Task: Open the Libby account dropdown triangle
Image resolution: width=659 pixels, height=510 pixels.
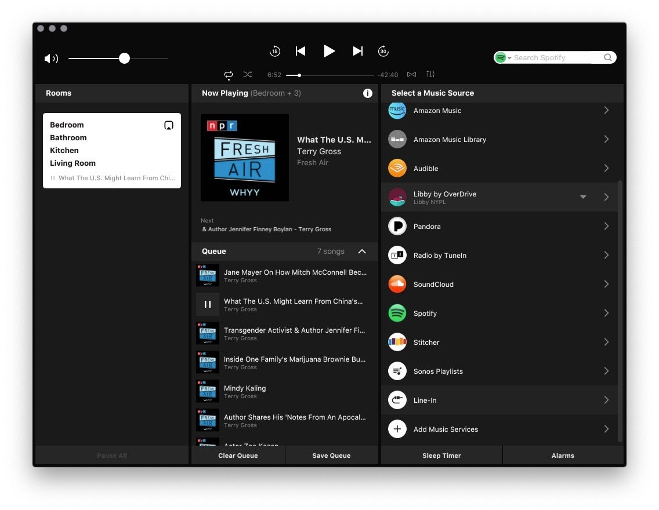Action: pyautogui.click(x=583, y=197)
